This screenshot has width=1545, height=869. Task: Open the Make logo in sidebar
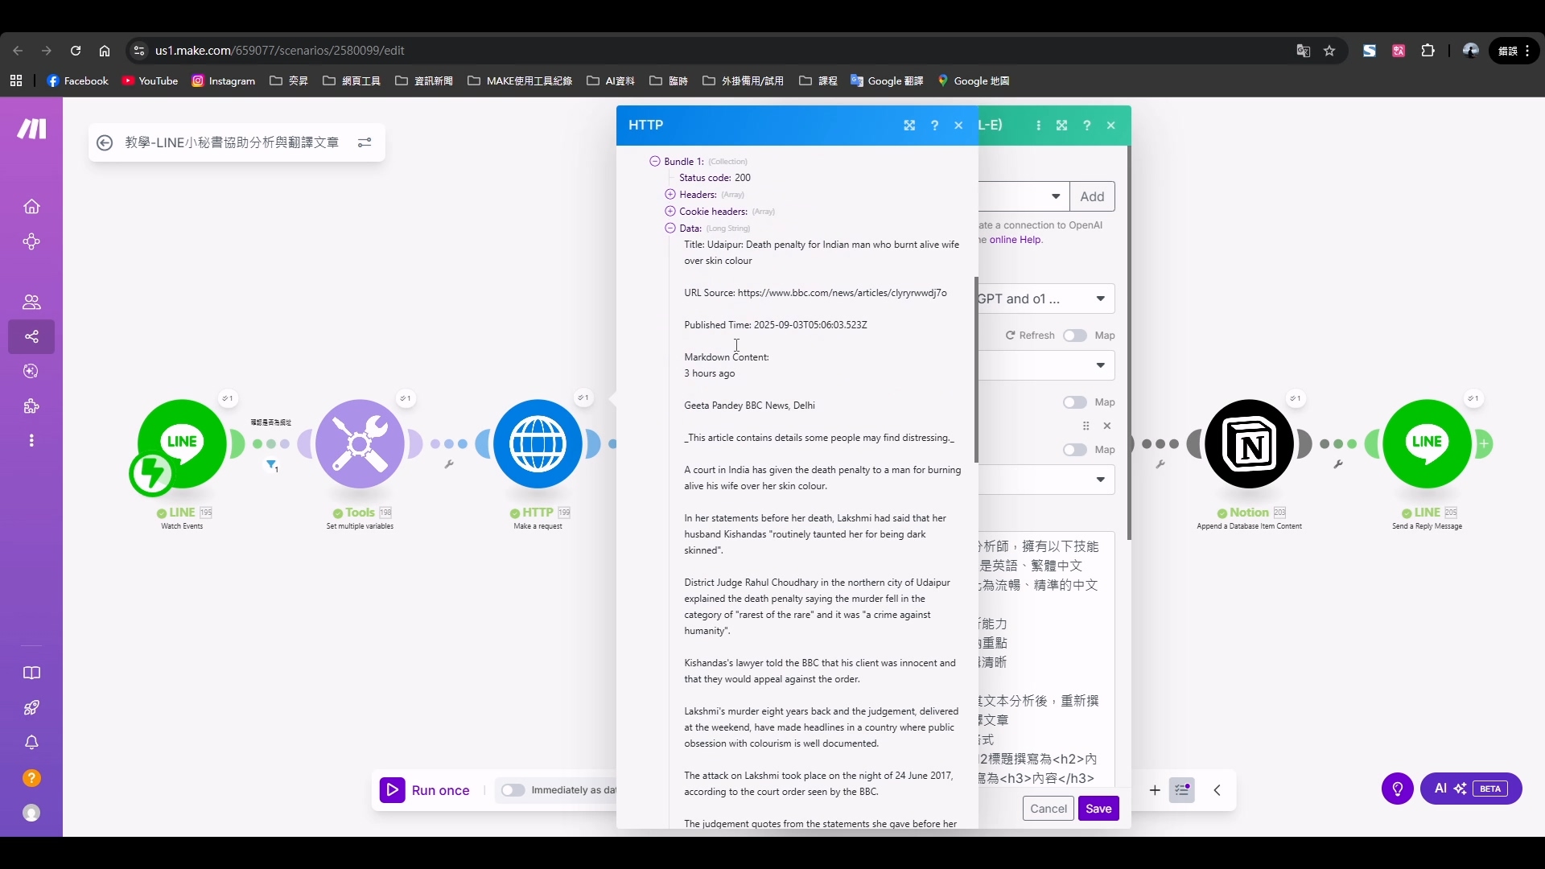click(x=31, y=129)
